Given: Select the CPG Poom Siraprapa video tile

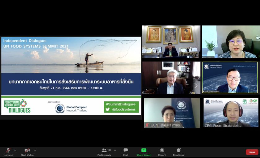Looking at the screenshot, I should click(231, 112).
